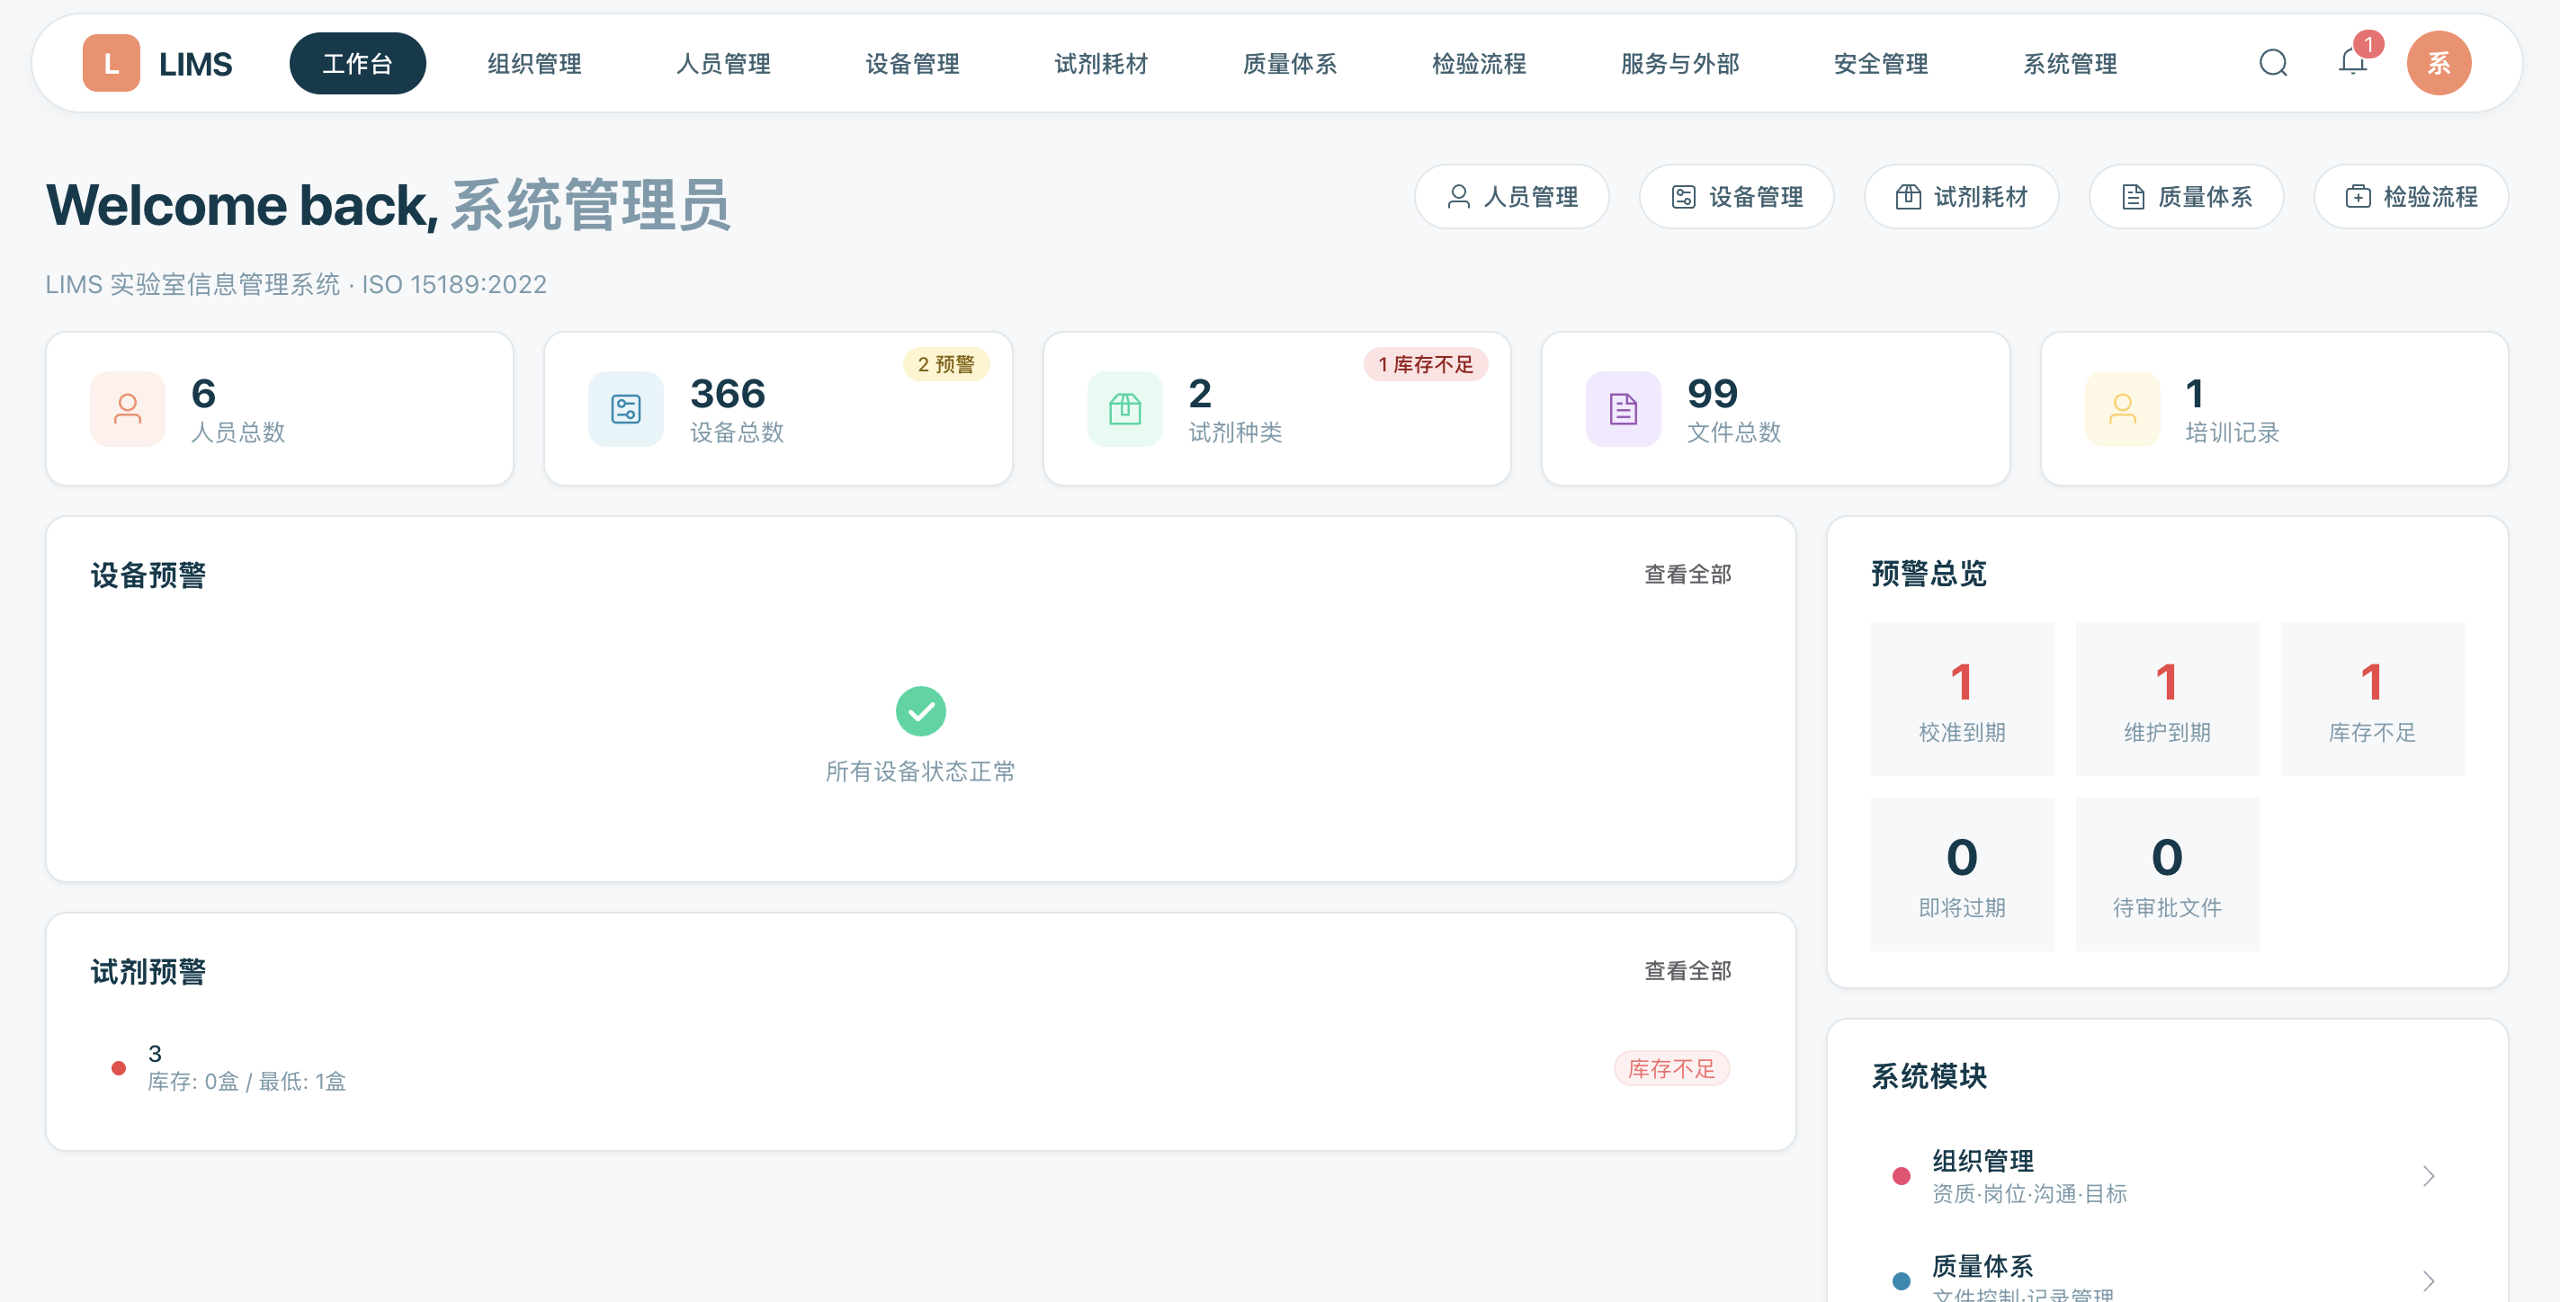The height and width of the screenshot is (1302, 2560).
Task: Click the blue dot next to 质量体系 module
Action: click(x=1902, y=1280)
